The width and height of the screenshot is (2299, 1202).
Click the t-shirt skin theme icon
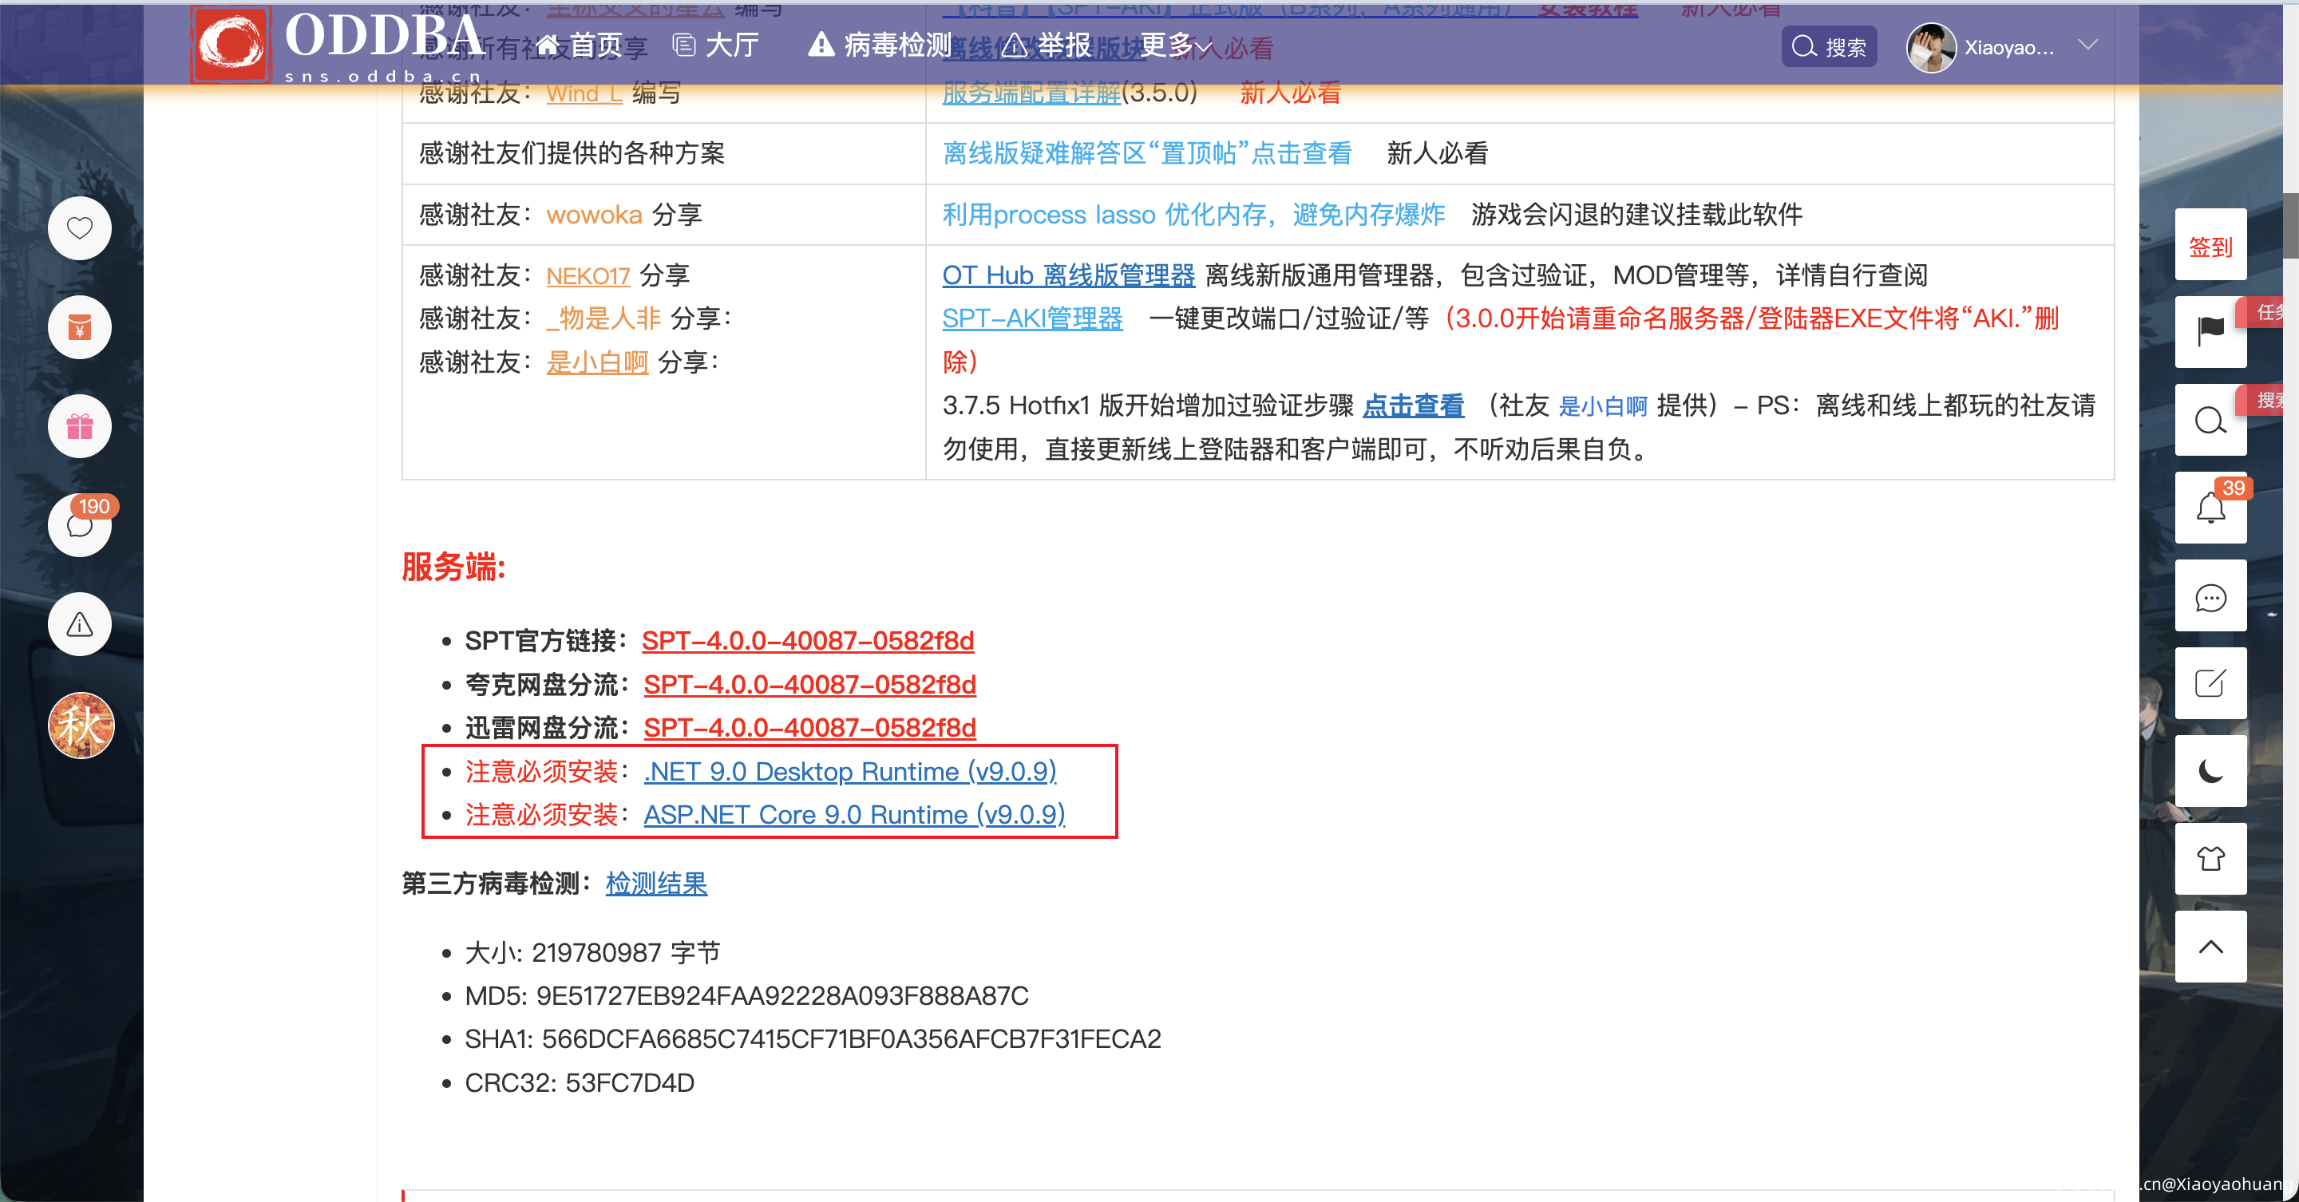point(2210,860)
